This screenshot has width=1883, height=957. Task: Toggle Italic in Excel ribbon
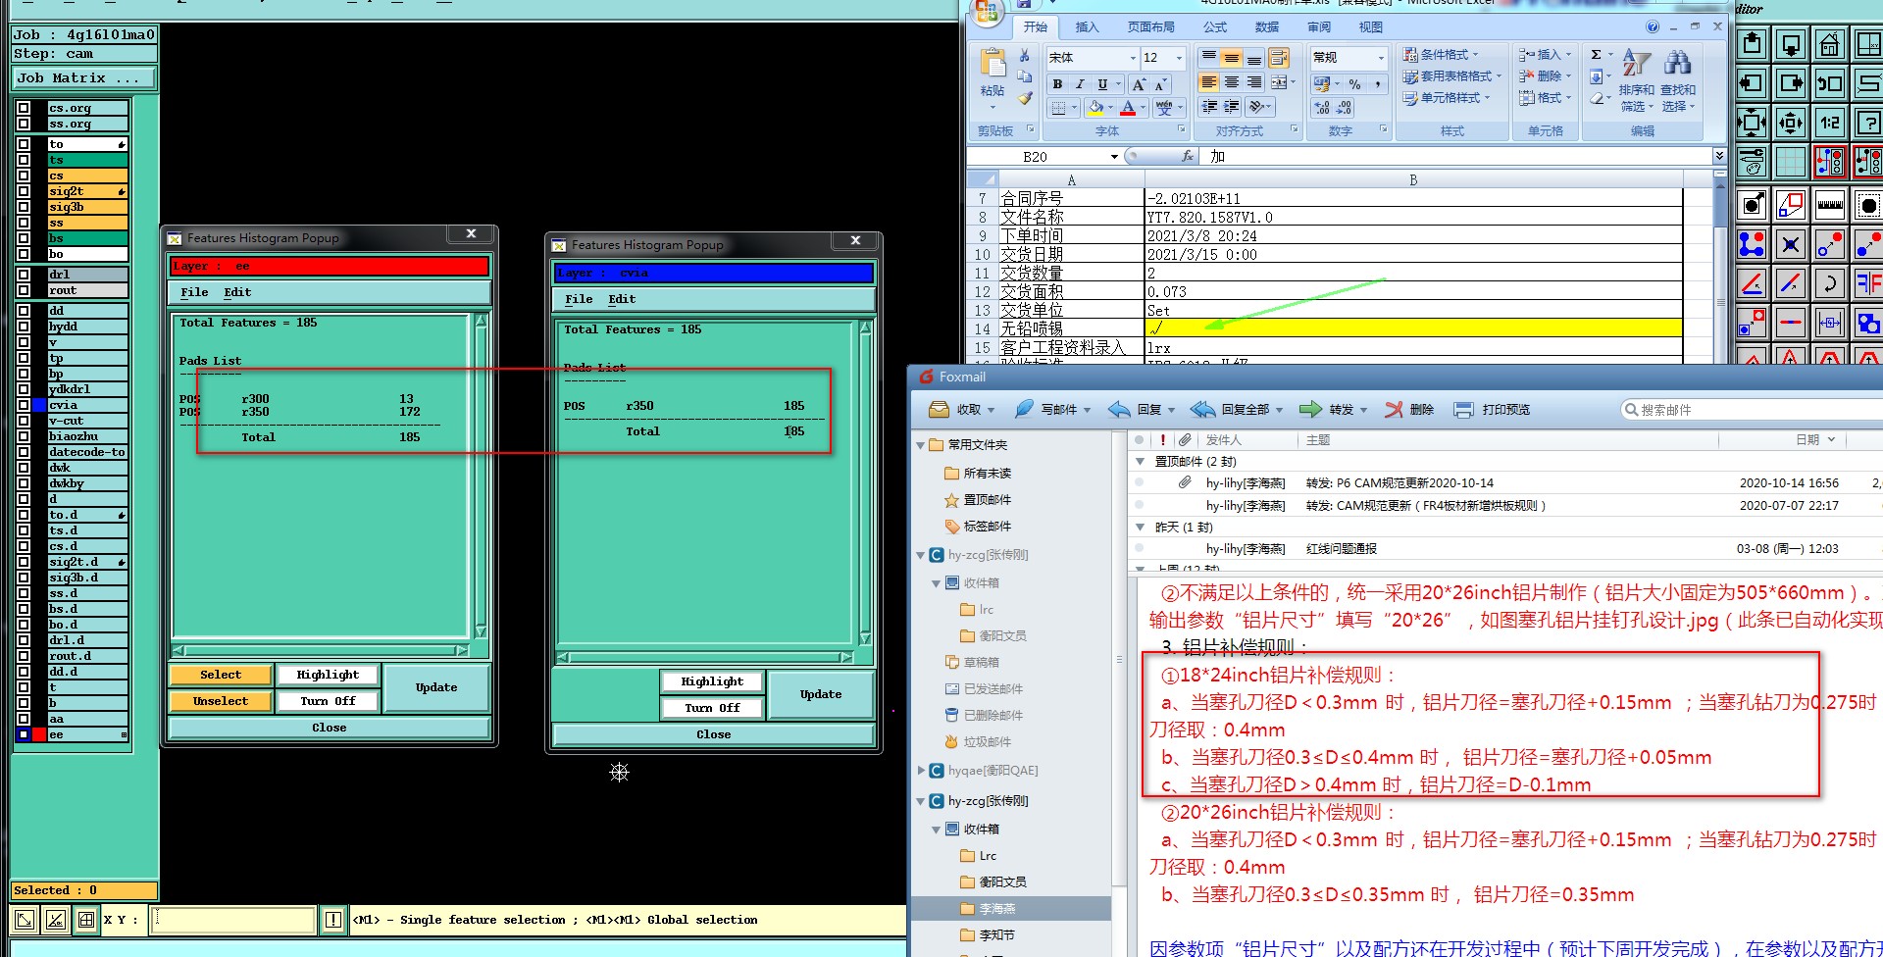pyautogui.click(x=1080, y=84)
